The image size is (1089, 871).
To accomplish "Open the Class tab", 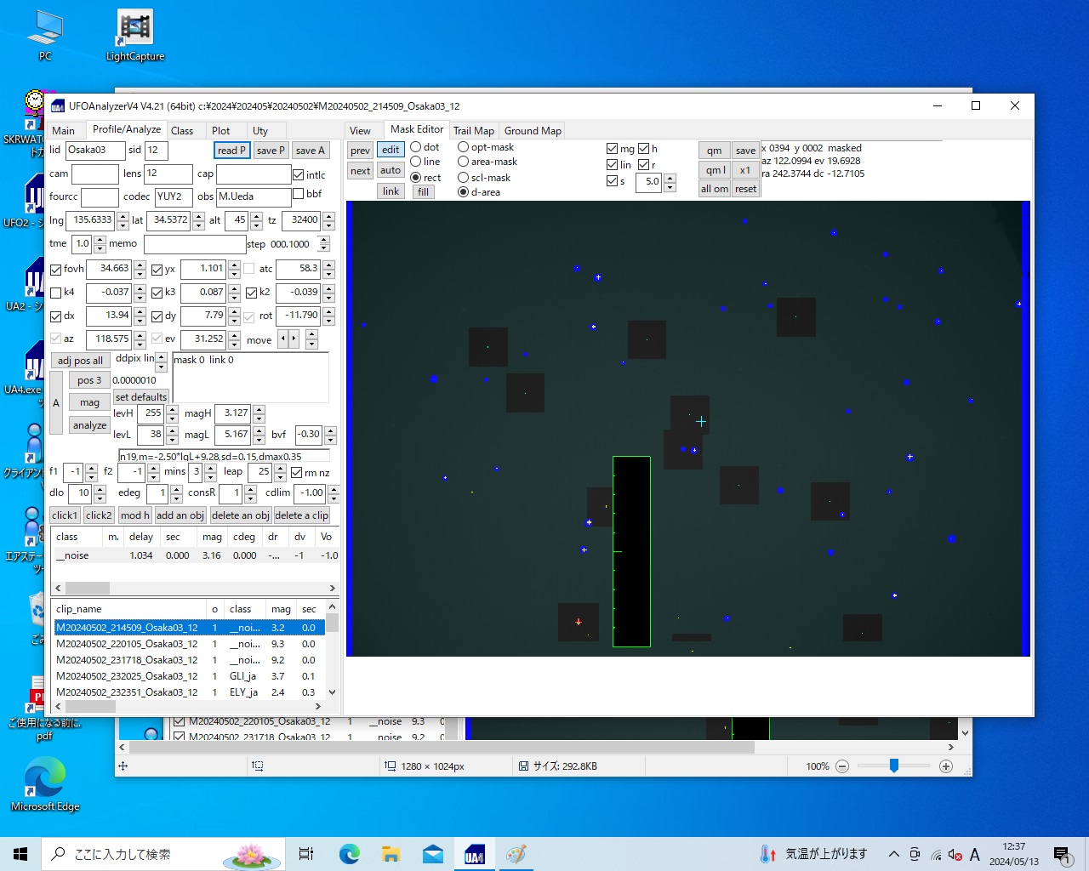I will click(x=182, y=131).
